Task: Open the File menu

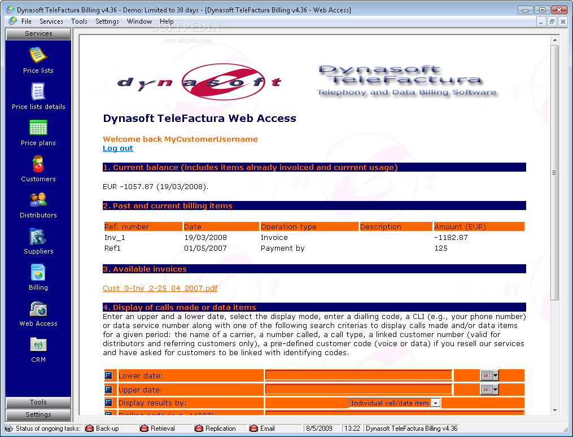Action: tap(27, 21)
